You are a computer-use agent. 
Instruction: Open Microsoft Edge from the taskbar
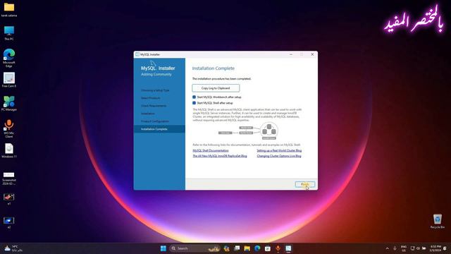click(x=257, y=248)
